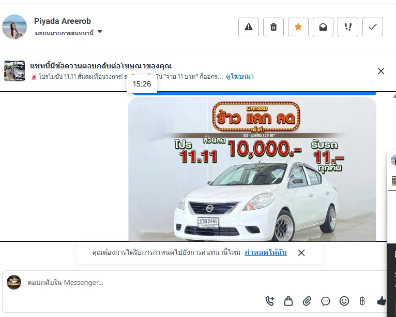This screenshot has width=396, height=317.
Task: Open saved replies speech bubble icon
Action: tap(326, 301)
